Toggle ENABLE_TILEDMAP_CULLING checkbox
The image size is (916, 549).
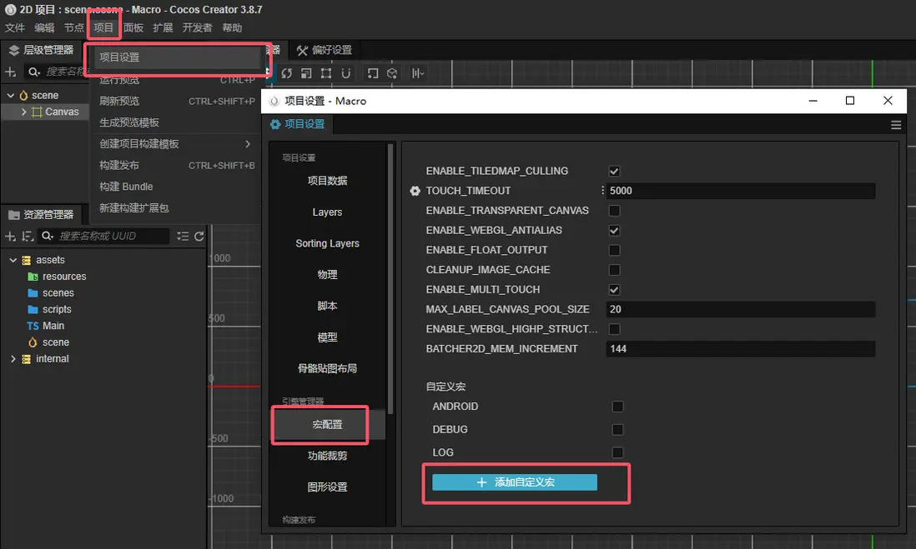pyautogui.click(x=614, y=171)
